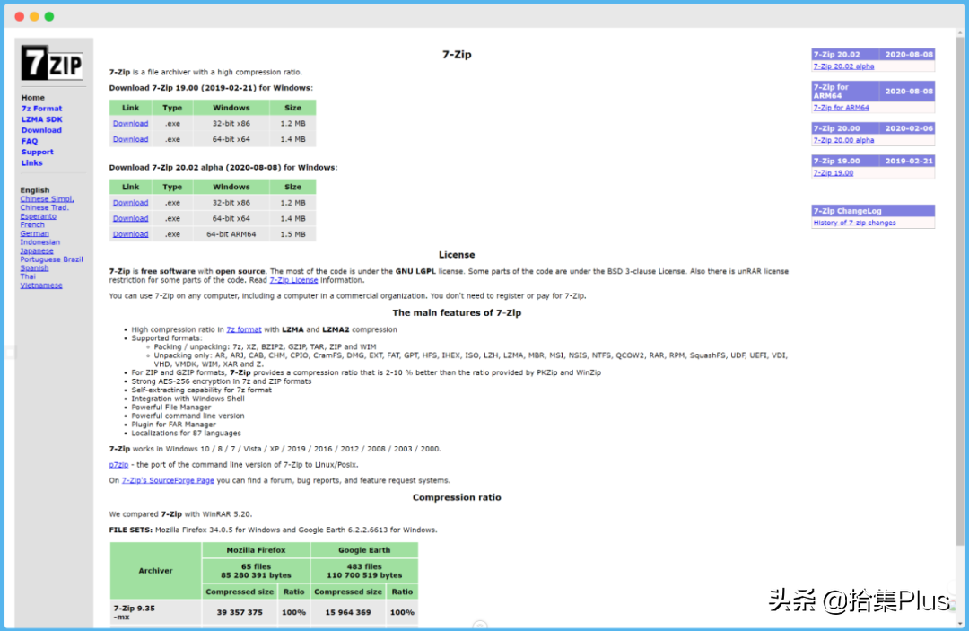Screen dimensions: 969x631
Task: Open the FAQ sidebar link
Action: point(29,141)
